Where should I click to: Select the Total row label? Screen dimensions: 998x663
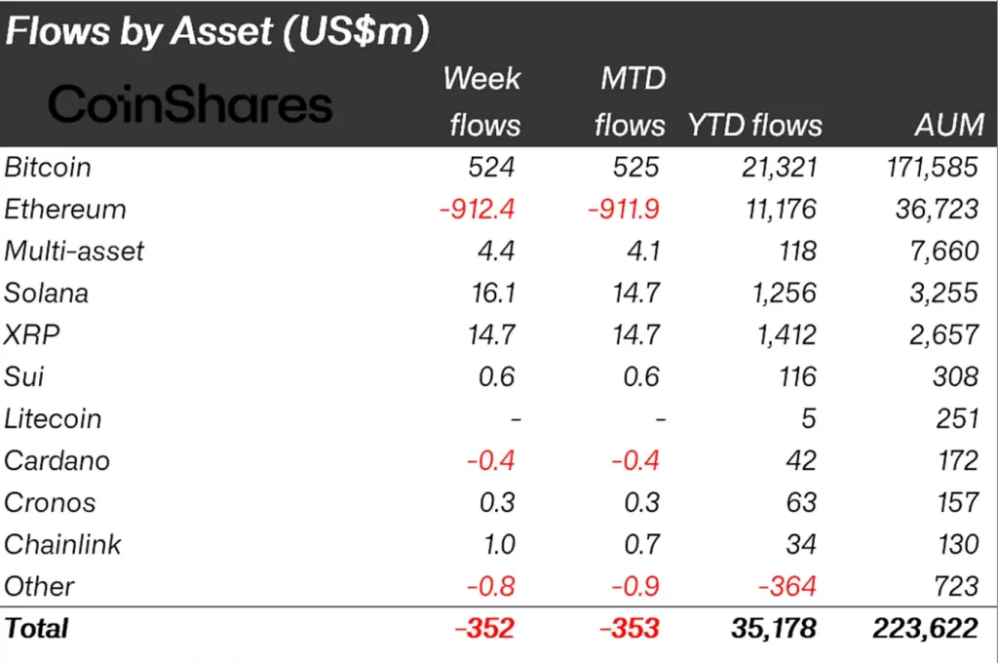click(37, 628)
